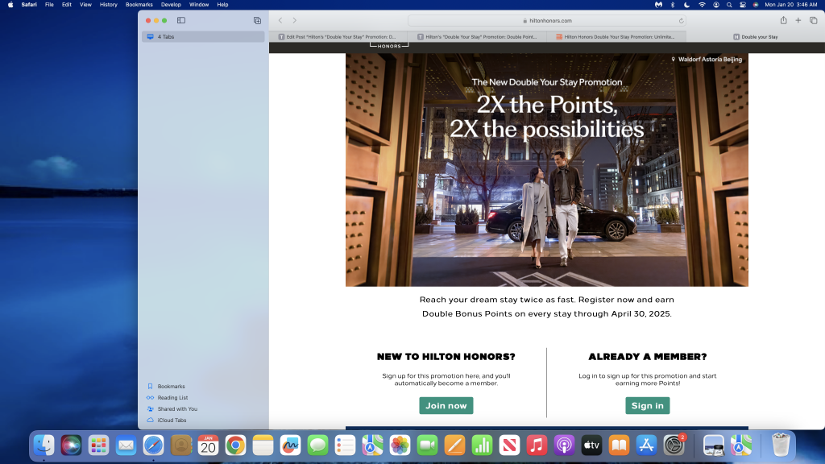Open Music from the Dock

pos(537,445)
